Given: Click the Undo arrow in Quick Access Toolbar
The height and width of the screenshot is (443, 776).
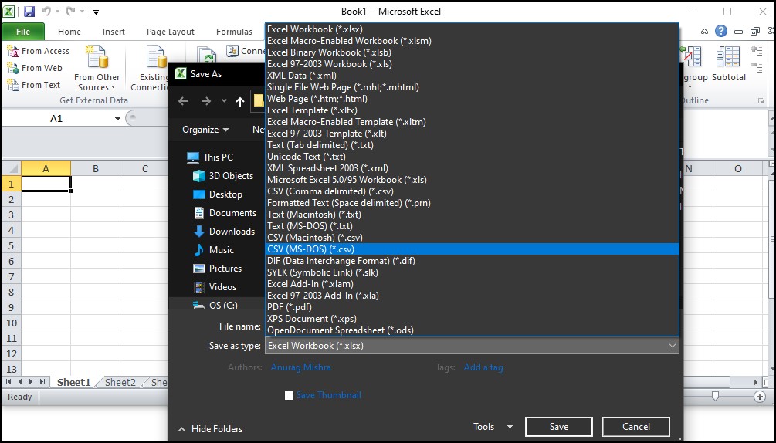Looking at the screenshot, I should pos(46,11).
